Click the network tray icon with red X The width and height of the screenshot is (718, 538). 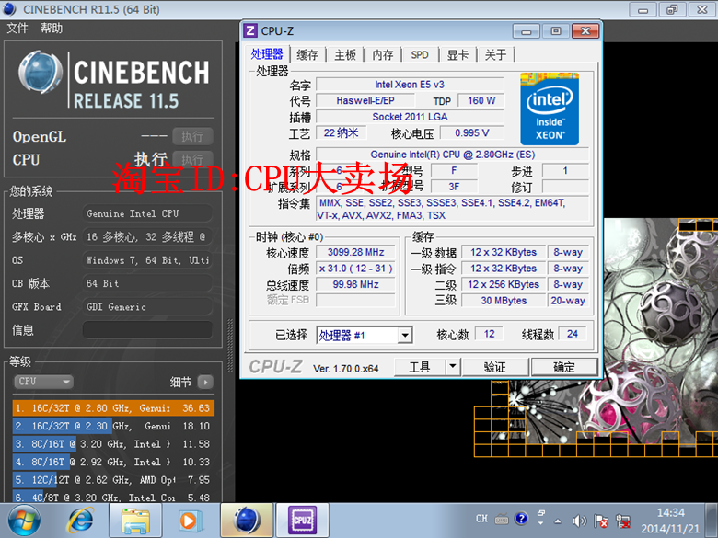pyautogui.click(x=623, y=521)
